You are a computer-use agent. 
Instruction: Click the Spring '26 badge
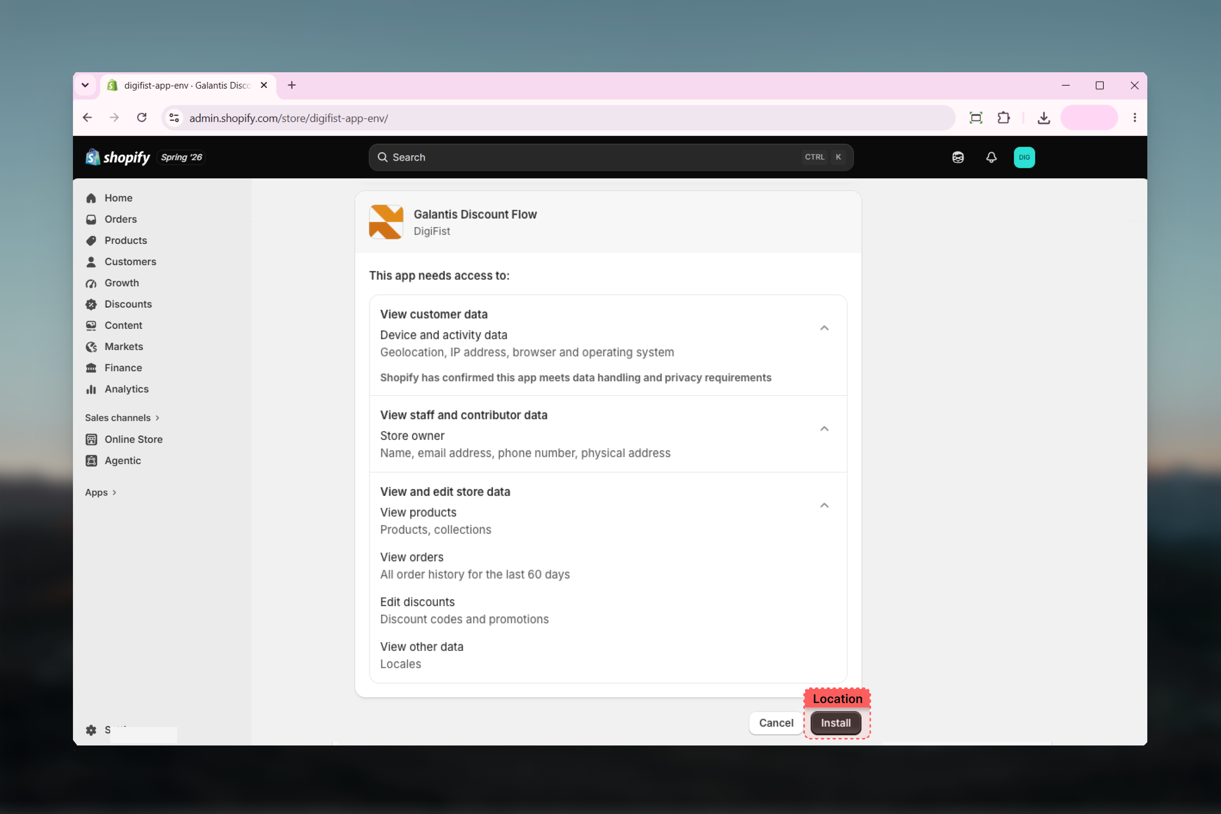point(181,157)
